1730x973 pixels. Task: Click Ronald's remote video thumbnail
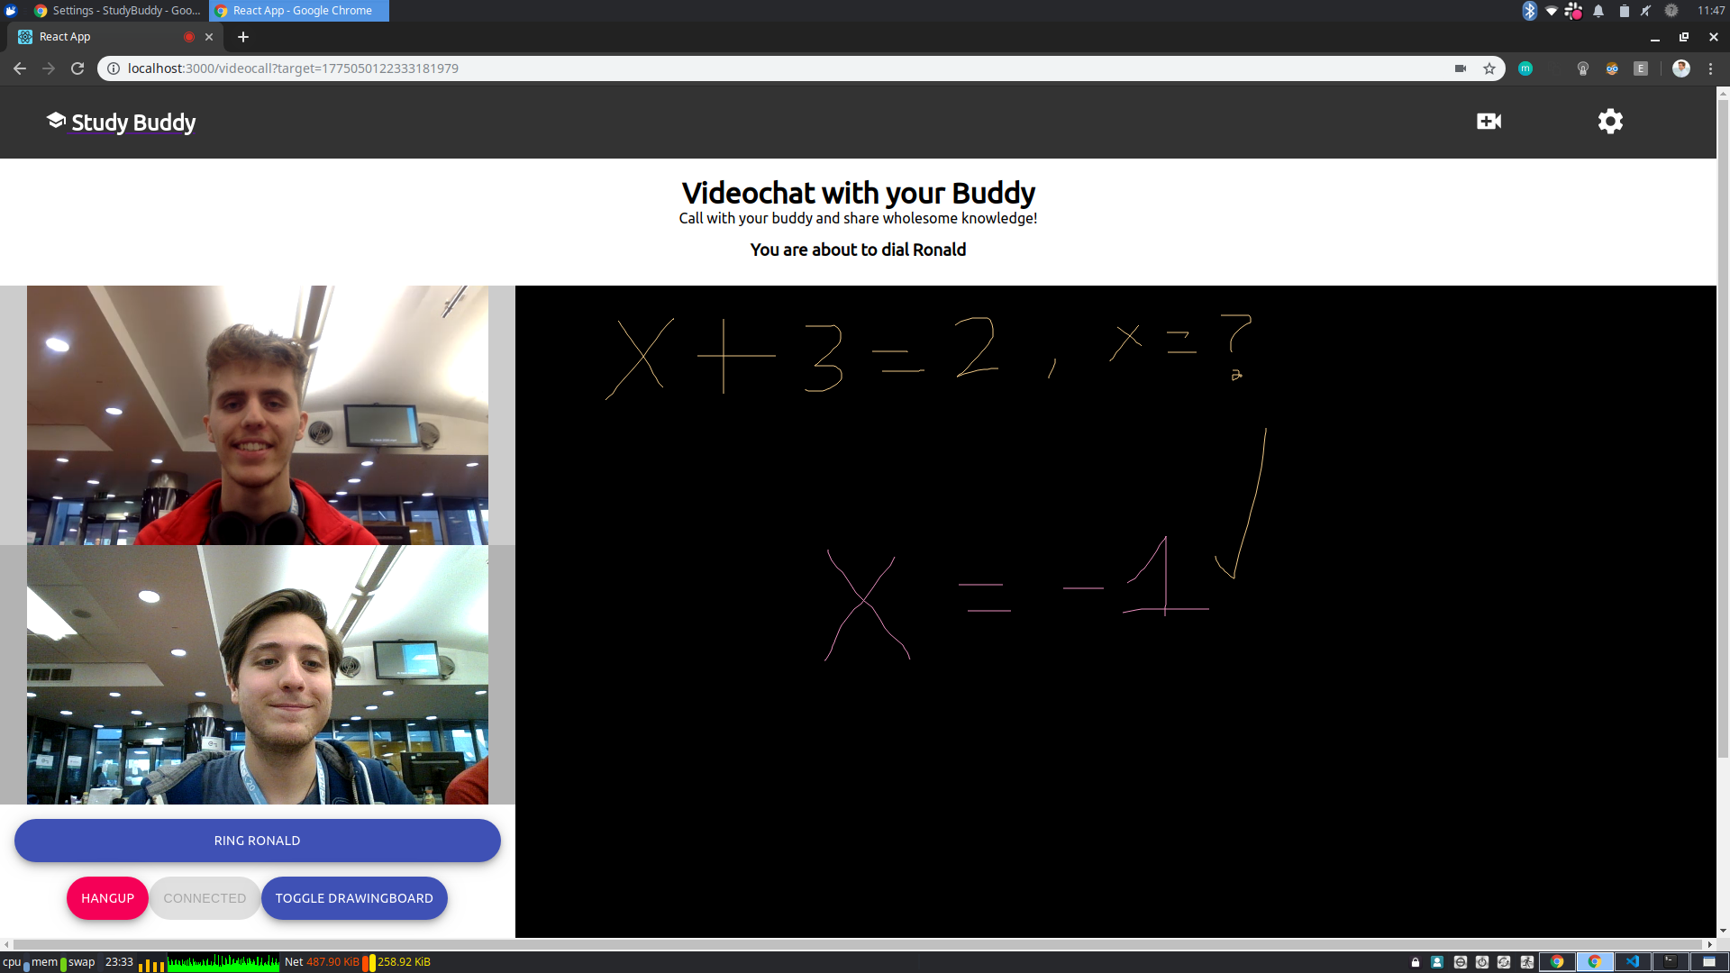258,415
